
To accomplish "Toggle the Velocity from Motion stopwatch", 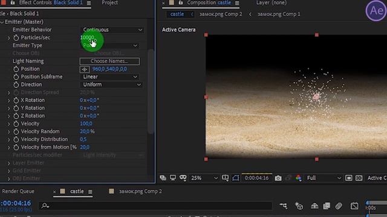I will point(16,147).
